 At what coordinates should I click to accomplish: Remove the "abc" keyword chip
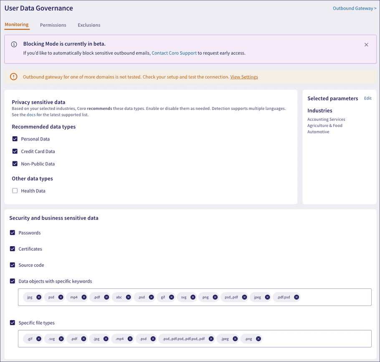pyautogui.click(x=129, y=297)
